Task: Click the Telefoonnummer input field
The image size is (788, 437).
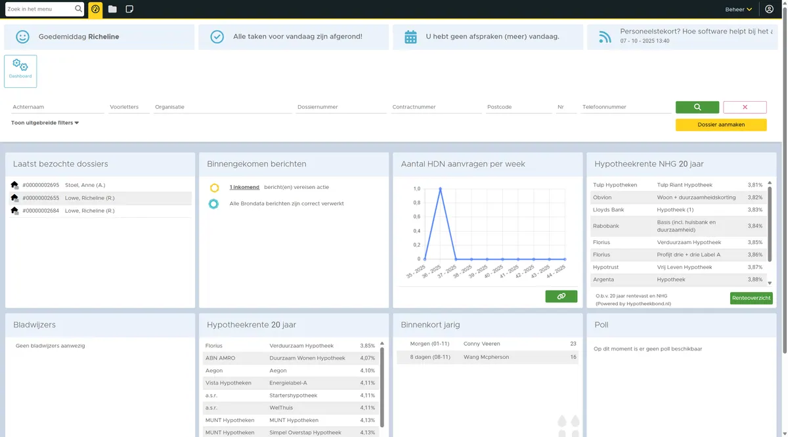Action: (x=626, y=107)
